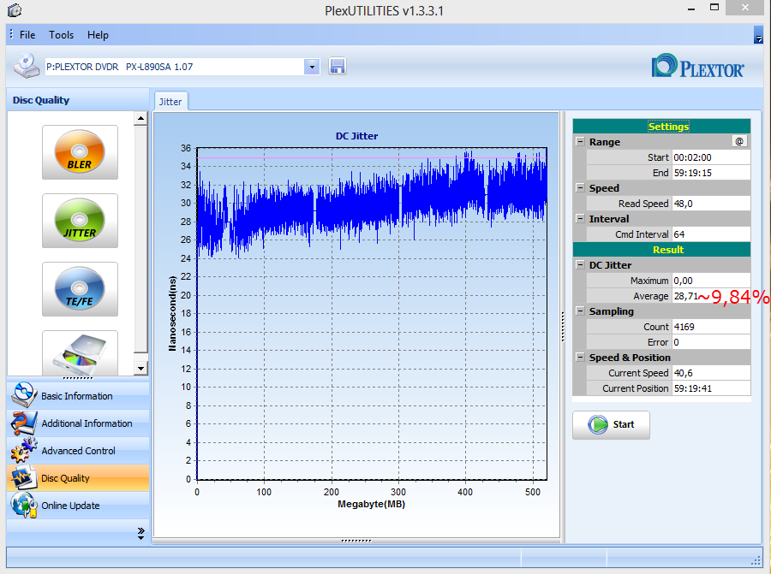The width and height of the screenshot is (771, 574).
Task: Click the horizontal splitter grip below chart
Action: [356, 541]
